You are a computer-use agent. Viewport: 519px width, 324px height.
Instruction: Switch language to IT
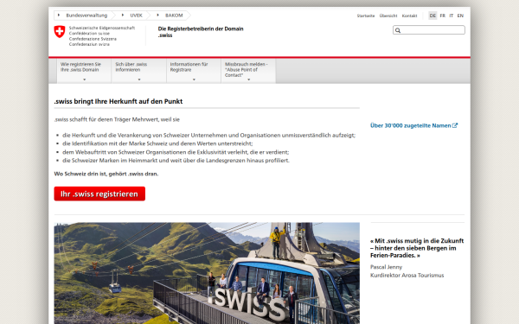click(x=452, y=16)
